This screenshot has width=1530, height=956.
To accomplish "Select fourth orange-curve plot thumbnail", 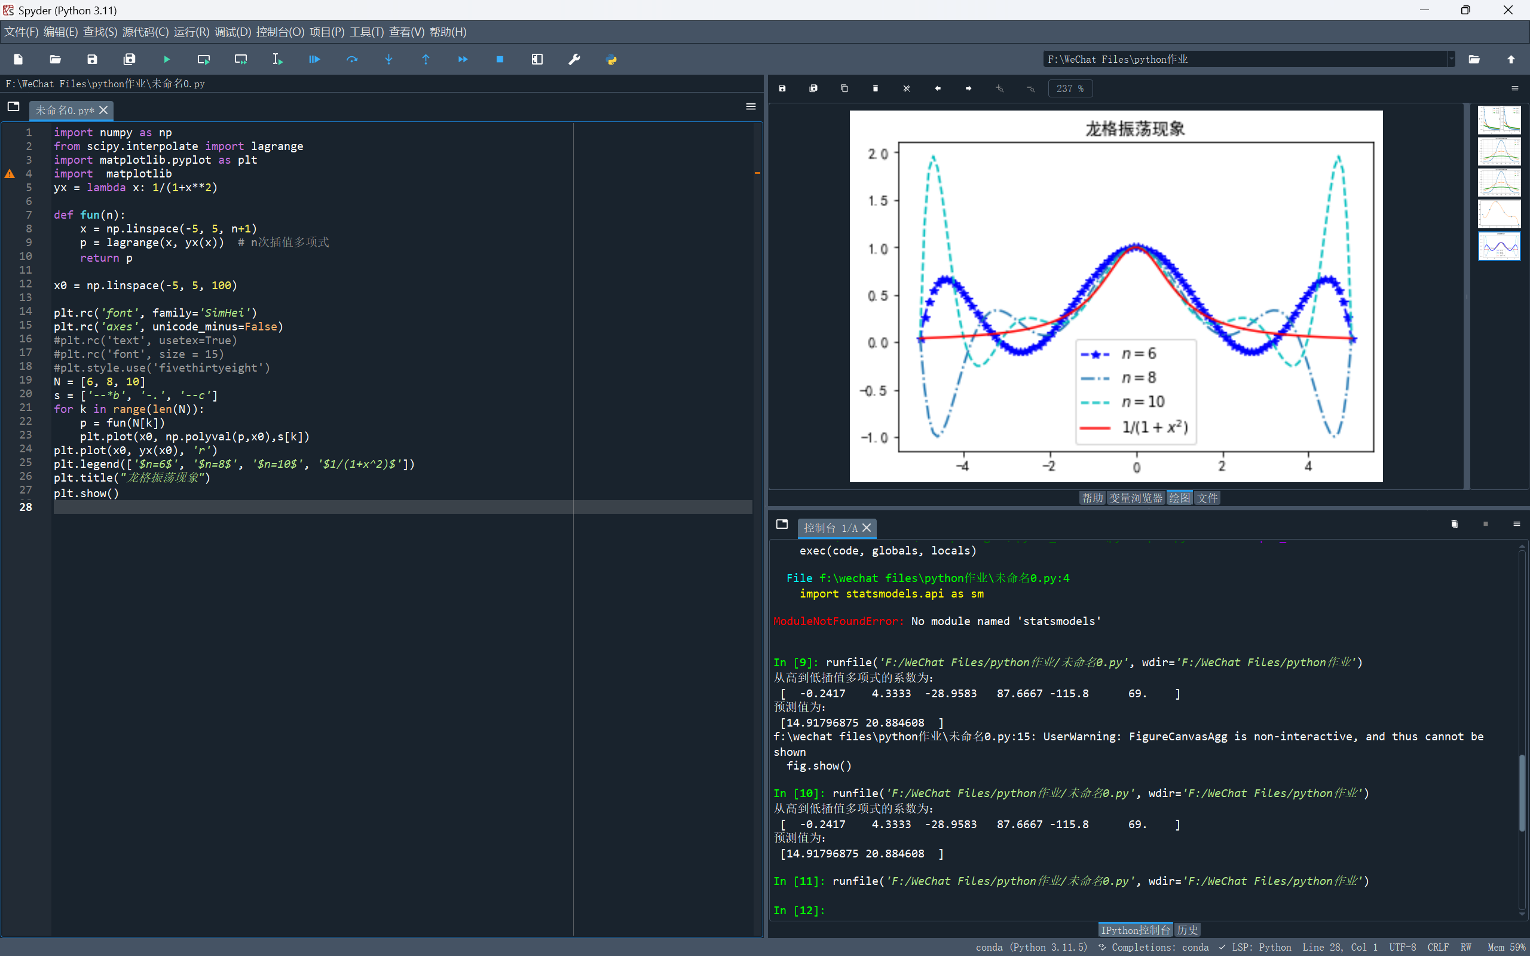I will tap(1499, 214).
